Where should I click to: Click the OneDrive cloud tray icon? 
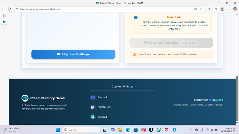pos(197,130)
